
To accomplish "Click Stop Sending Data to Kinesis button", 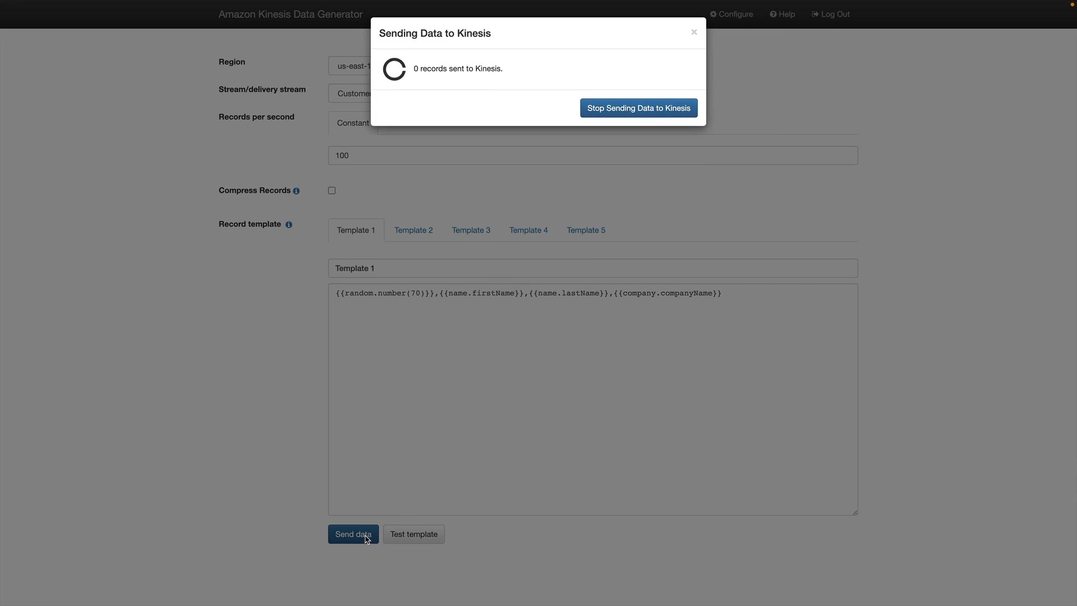I will coord(638,108).
